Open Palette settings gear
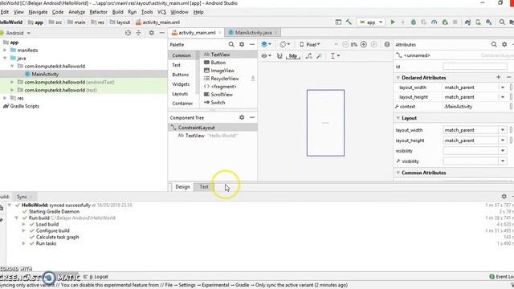514x289 pixels. [x=242, y=44]
